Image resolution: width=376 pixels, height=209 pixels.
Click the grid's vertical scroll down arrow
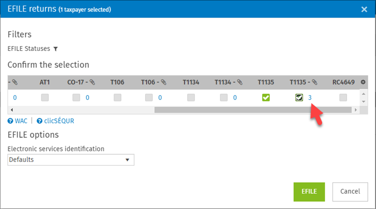tap(363, 102)
